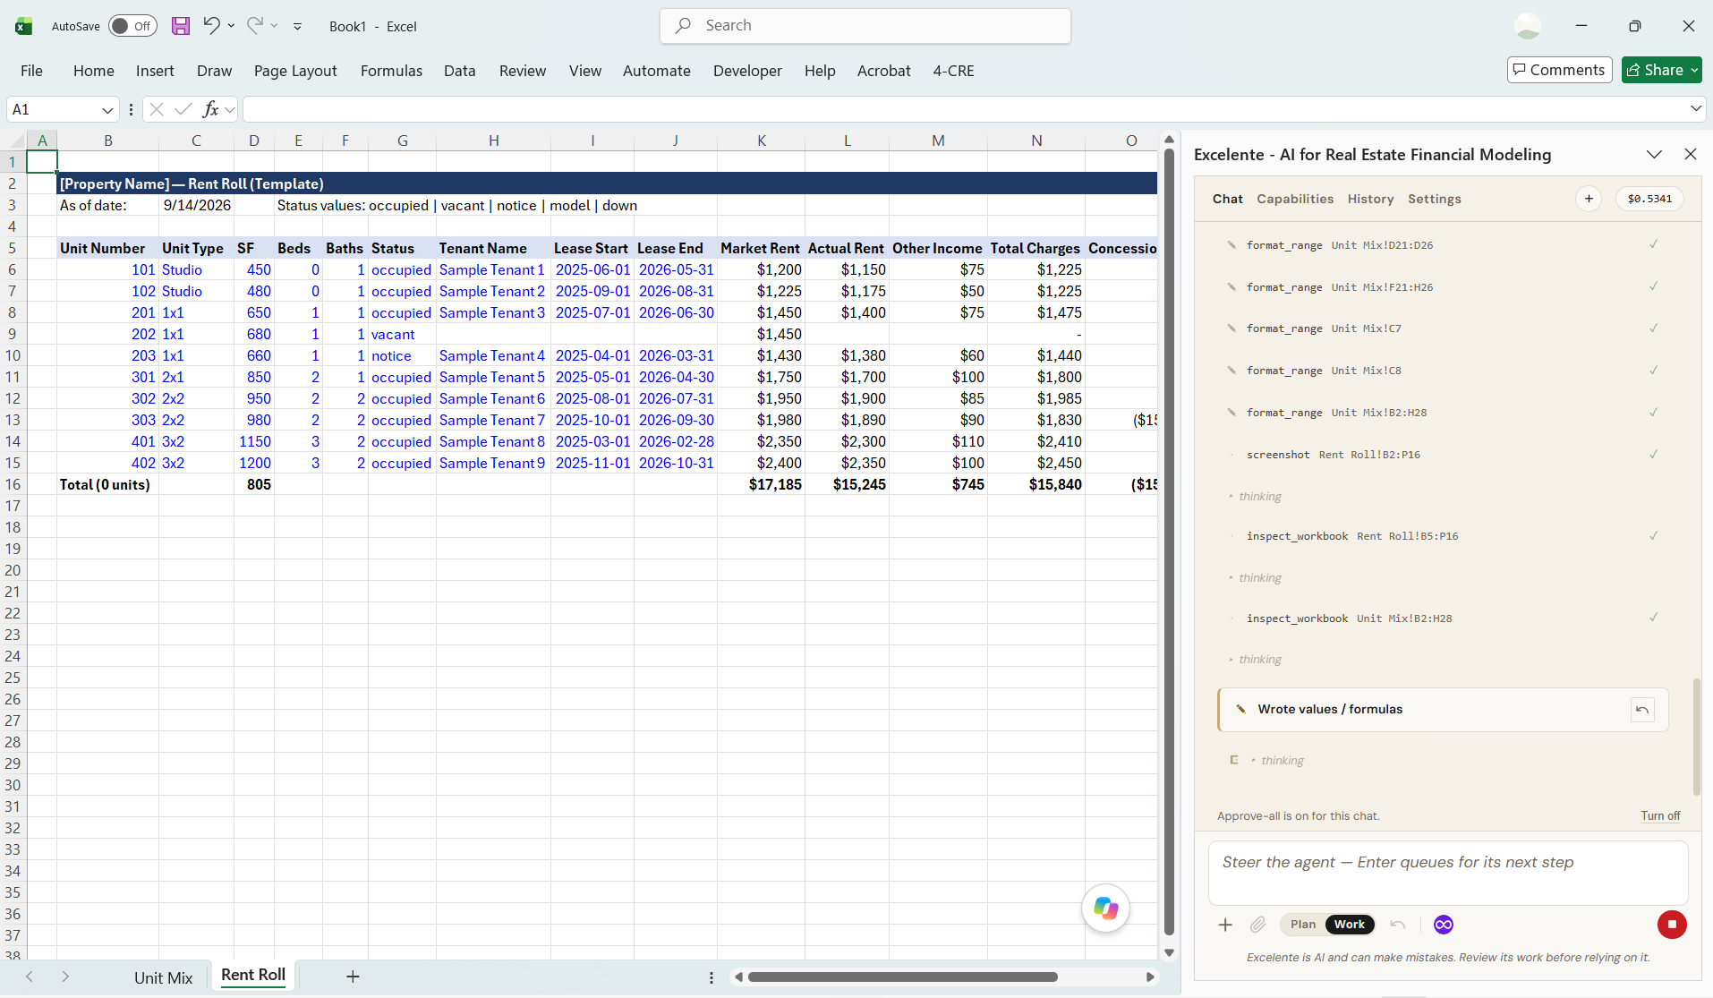Viewport: 1713px width, 998px height.
Task: Click the Turn off approve-all link
Action: pos(1660,815)
